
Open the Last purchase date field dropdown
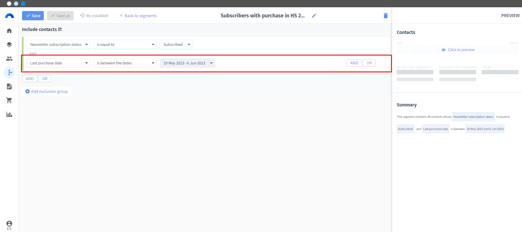58,63
